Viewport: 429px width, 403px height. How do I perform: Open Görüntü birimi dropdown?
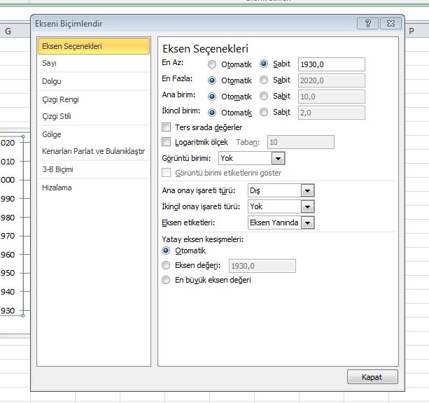point(278,159)
